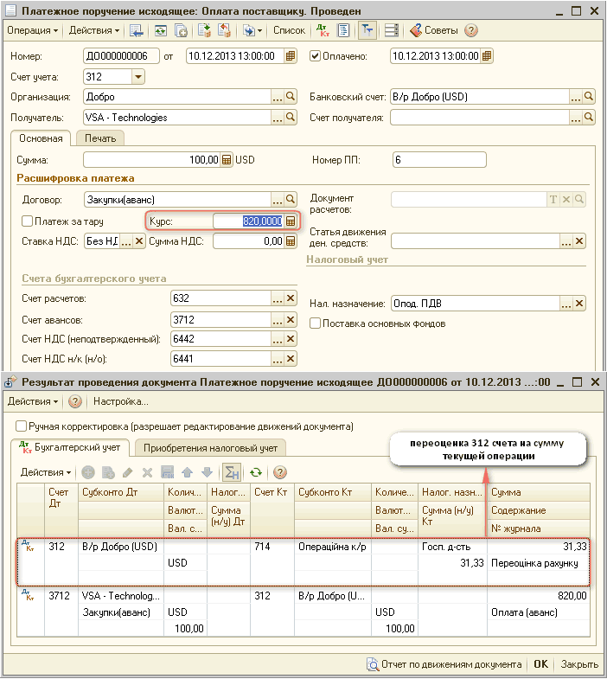Click search magnifier next to Организация field

coord(291,97)
